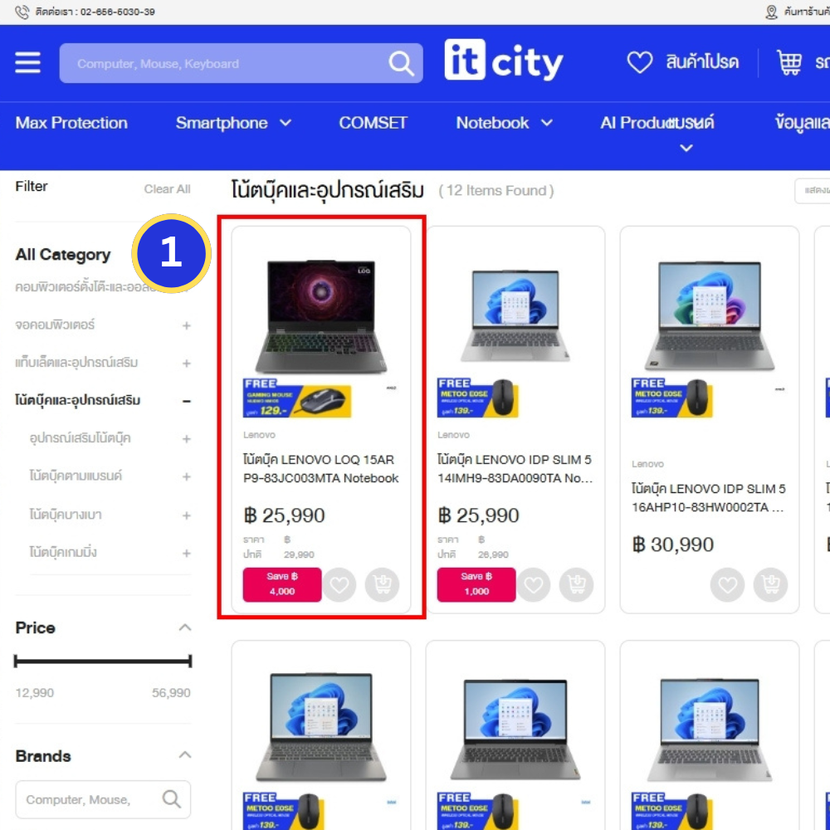Expand the โน้ตบุ๊คตามแบรนด์ subcategory
This screenshot has width=830, height=830.
tap(186, 477)
